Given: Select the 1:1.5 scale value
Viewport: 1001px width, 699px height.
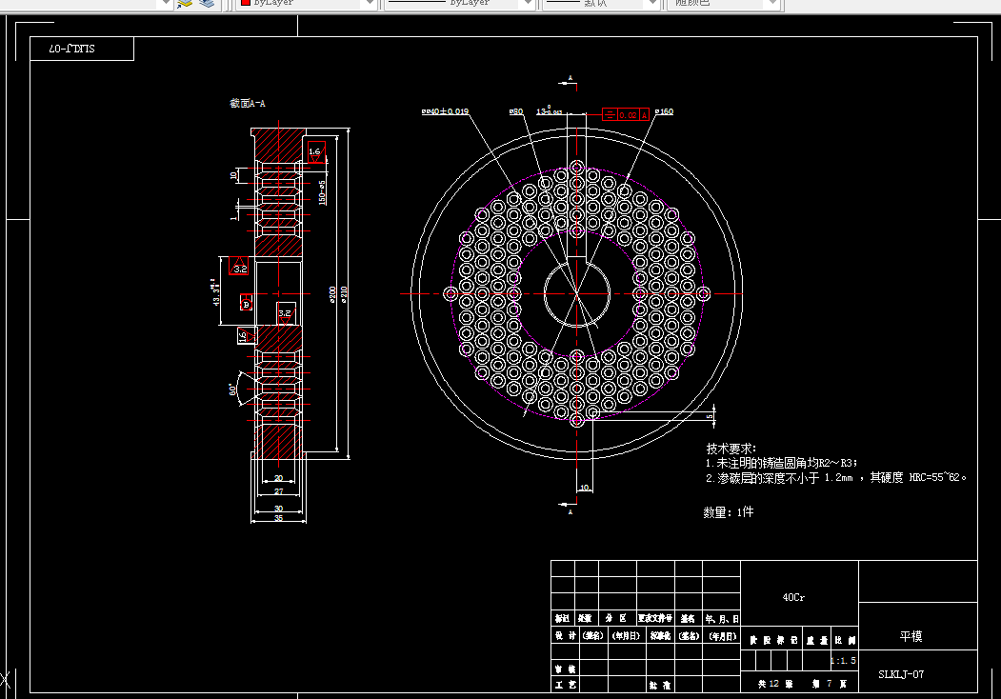Looking at the screenshot, I should click(843, 661).
